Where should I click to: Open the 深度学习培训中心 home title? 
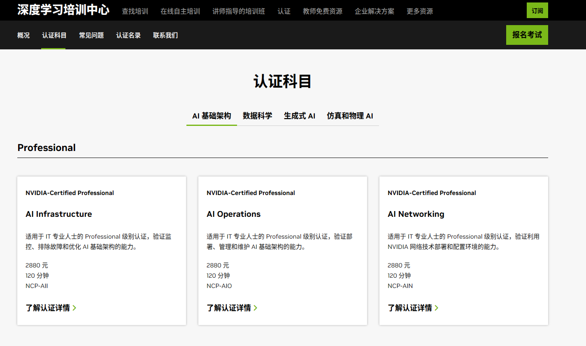coord(63,10)
